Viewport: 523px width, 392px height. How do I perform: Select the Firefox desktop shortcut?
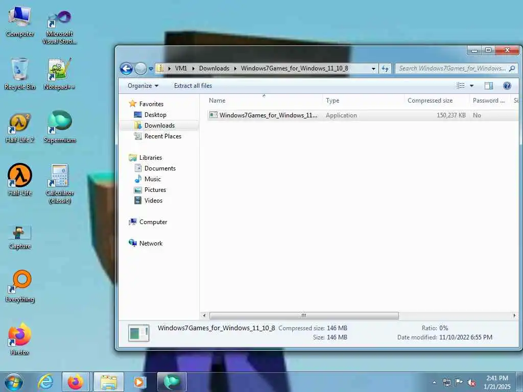[20, 338]
